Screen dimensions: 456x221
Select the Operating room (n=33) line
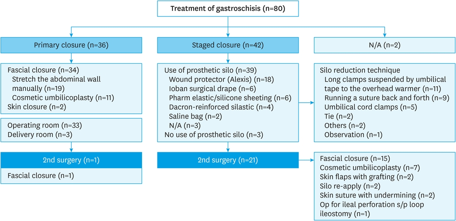44,125
